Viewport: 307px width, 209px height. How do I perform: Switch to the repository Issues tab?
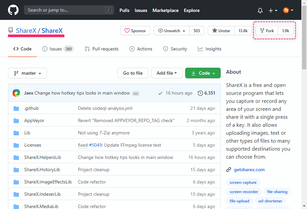pos(58,49)
